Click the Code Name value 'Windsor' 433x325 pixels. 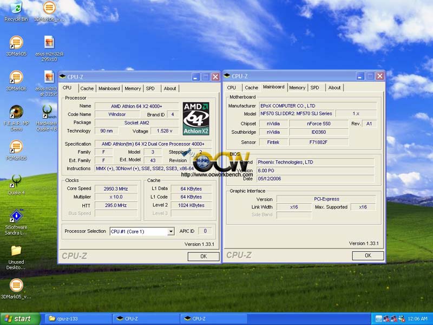[117, 114]
